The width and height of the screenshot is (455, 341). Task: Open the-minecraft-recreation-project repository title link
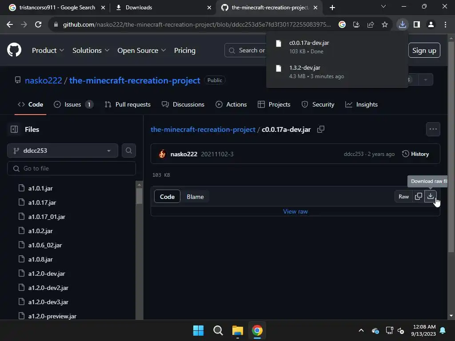pos(135,80)
